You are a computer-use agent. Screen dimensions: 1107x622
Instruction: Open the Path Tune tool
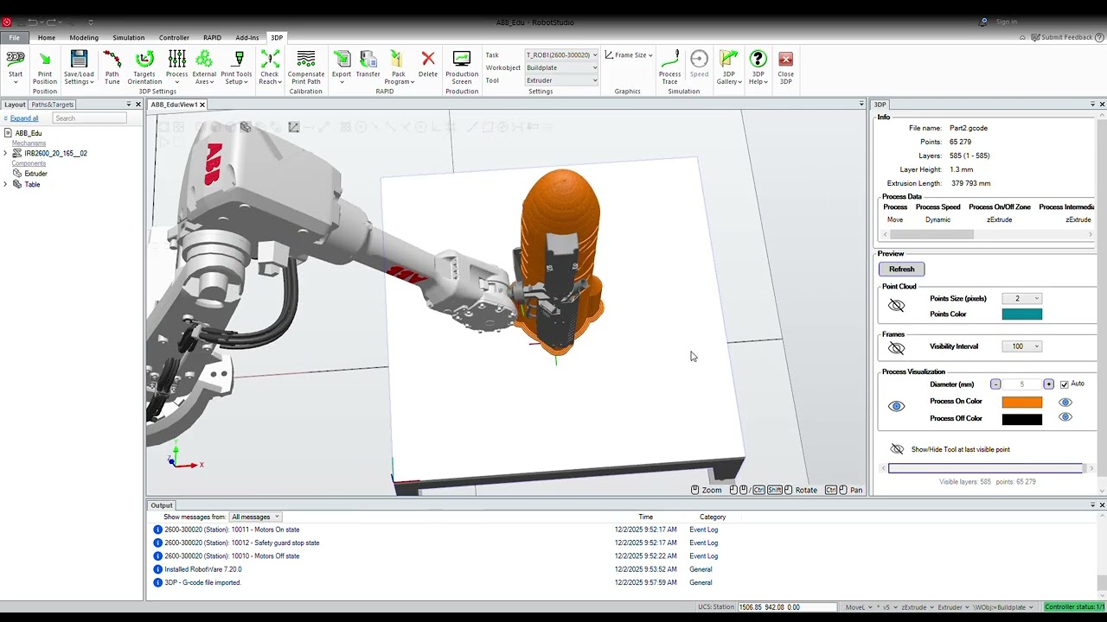tap(112, 67)
